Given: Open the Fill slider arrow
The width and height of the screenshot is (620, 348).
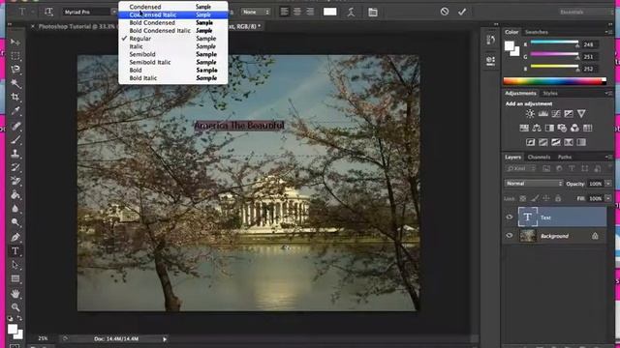Looking at the screenshot, I should 608,198.
